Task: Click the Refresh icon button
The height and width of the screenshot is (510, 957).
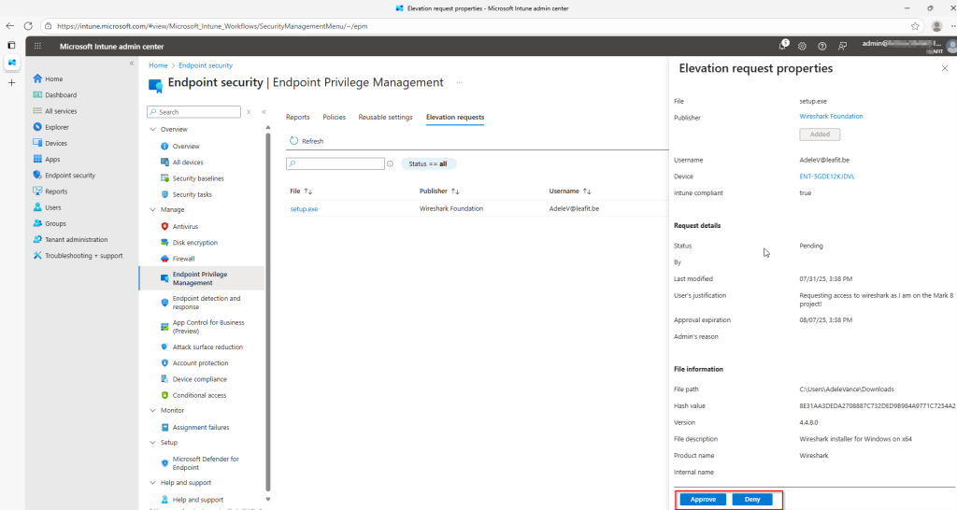Action: (x=293, y=141)
